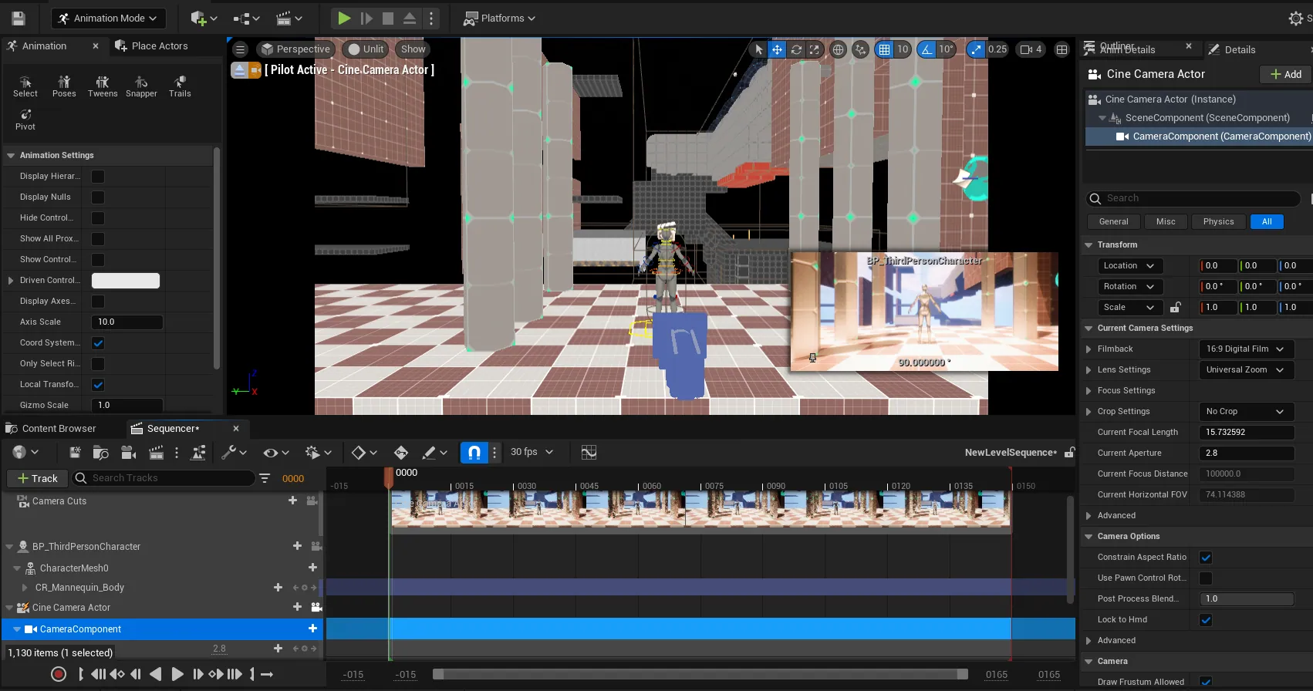Select the Poses tool
Viewport: 1313px width, 691px height.
64,86
